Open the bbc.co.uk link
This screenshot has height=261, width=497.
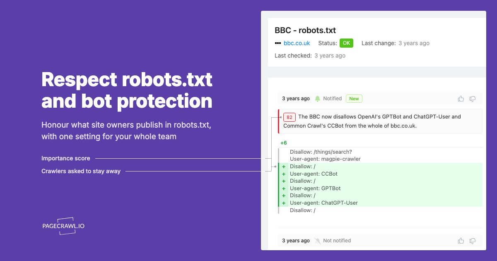pos(297,43)
